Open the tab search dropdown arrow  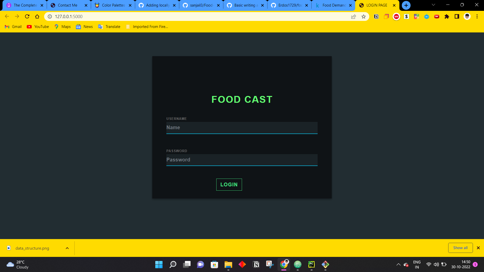click(x=433, y=5)
